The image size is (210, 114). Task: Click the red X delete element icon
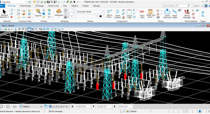click(12, 17)
